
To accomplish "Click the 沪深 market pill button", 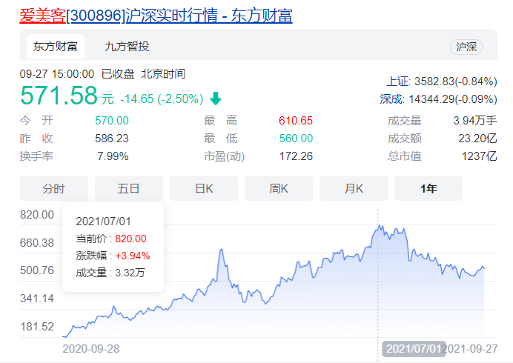I will click(466, 47).
